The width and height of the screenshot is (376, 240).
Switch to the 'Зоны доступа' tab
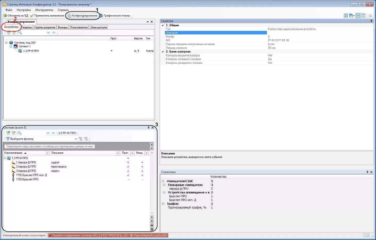99,27
